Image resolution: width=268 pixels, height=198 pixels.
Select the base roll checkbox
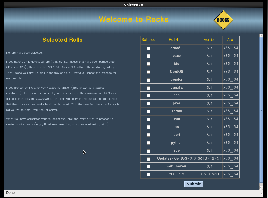point(149,56)
